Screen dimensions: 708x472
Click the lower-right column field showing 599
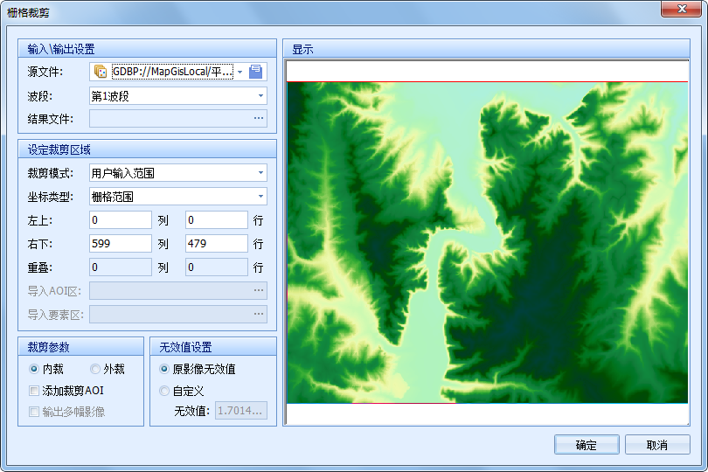coord(121,244)
